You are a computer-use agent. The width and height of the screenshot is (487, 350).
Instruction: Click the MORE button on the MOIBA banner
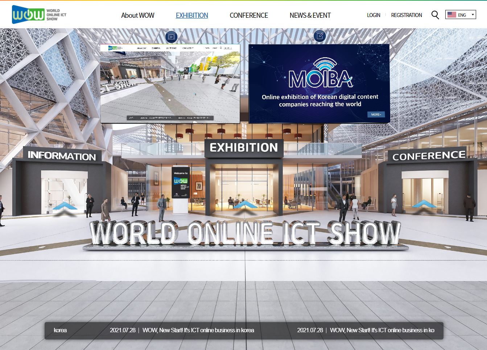[x=376, y=114]
